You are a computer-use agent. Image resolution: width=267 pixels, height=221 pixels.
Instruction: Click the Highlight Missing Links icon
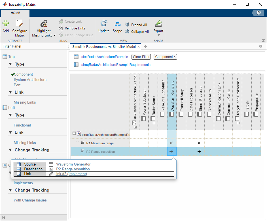tap(44, 23)
